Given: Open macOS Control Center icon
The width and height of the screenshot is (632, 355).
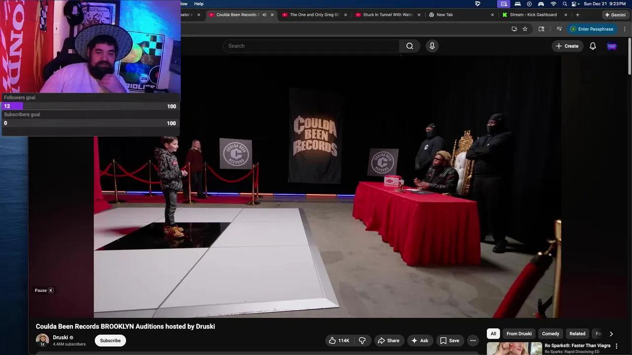Looking at the screenshot, I should (575, 4).
